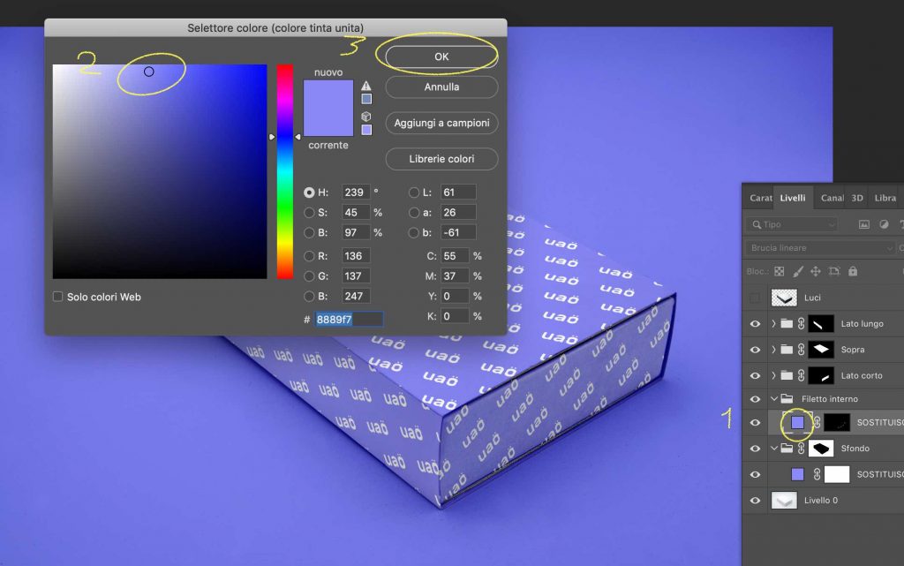Click the out-of-gamut warning triangle icon
904x566 pixels.
click(366, 86)
